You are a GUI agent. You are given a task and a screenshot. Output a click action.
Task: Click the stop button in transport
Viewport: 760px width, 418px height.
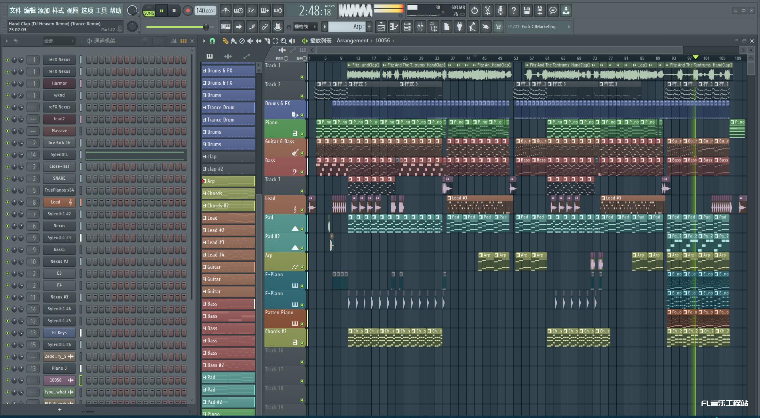click(x=174, y=11)
